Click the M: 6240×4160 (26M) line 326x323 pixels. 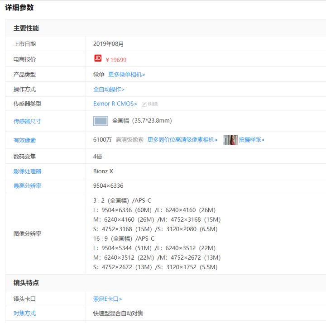point(157,220)
